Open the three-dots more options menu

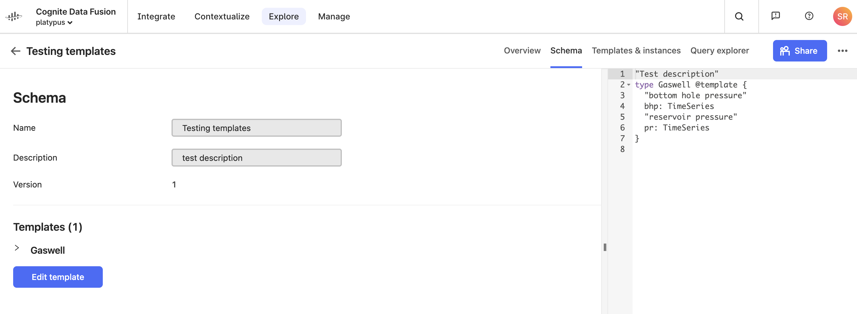(842, 51)
